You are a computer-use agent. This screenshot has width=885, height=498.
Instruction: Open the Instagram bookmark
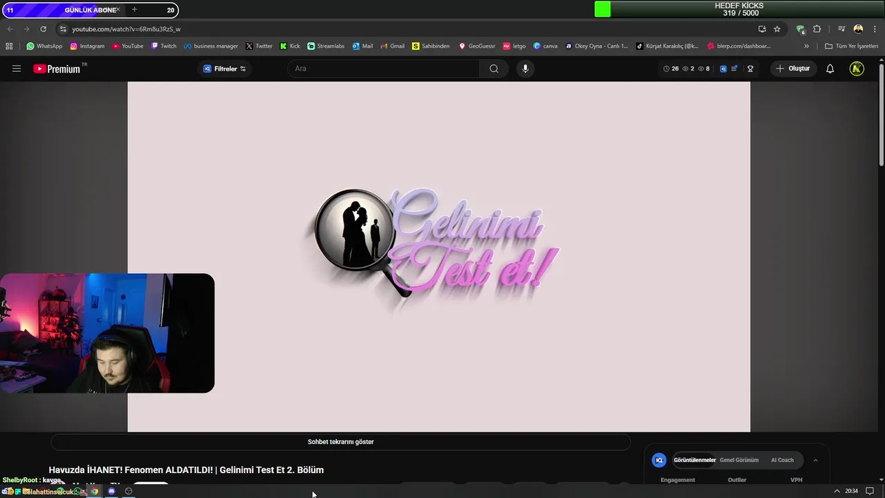coord(87,46)
